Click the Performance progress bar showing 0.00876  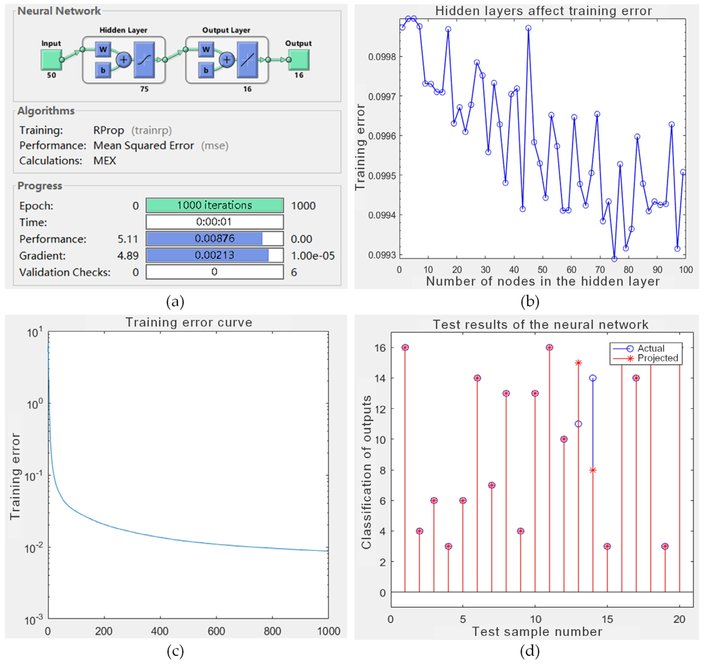(x=214, y=239)
